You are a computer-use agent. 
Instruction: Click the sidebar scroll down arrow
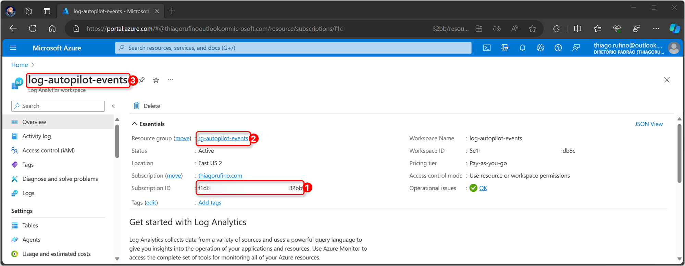point(117,259)
